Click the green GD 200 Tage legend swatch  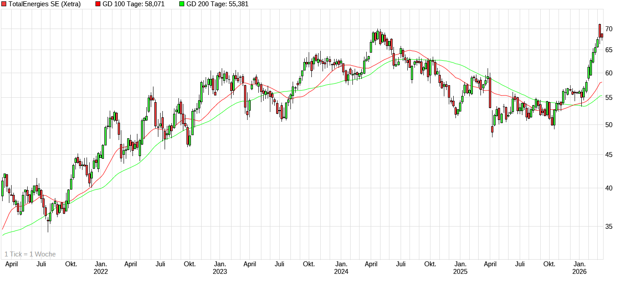(181, 4)
